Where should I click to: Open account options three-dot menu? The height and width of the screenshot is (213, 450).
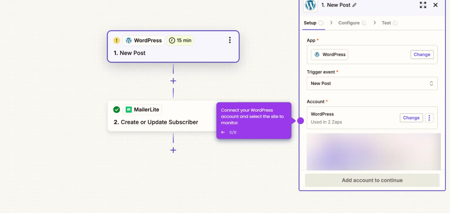click(x=429, y=118)
